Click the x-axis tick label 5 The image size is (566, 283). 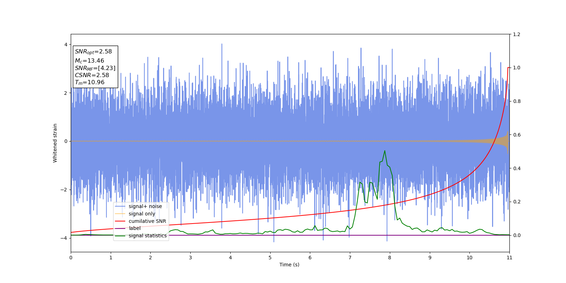(x=270, y=258)
